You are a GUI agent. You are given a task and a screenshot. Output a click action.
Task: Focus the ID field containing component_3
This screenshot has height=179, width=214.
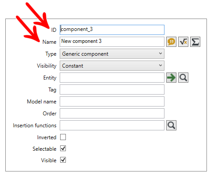pyautogui.click(x=112, y=30)
